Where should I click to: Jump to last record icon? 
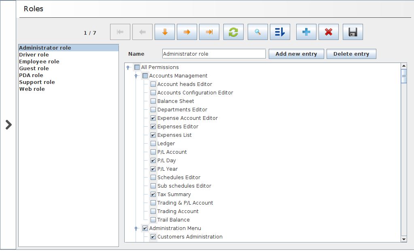point(209,32)
